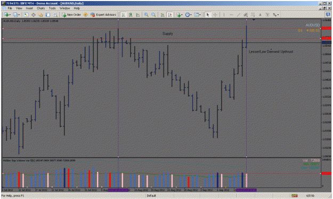Open the Data Window icon
333x199 pixels.
[34, 15]
